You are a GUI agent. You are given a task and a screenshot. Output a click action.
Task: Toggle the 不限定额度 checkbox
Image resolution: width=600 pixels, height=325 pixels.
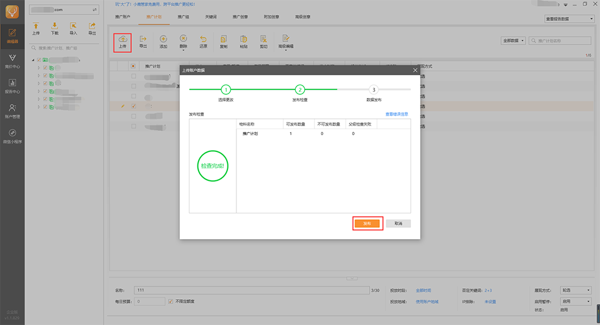tap(170, 302)
